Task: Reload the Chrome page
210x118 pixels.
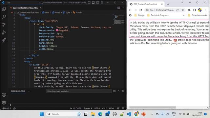Action: [141, 10]
